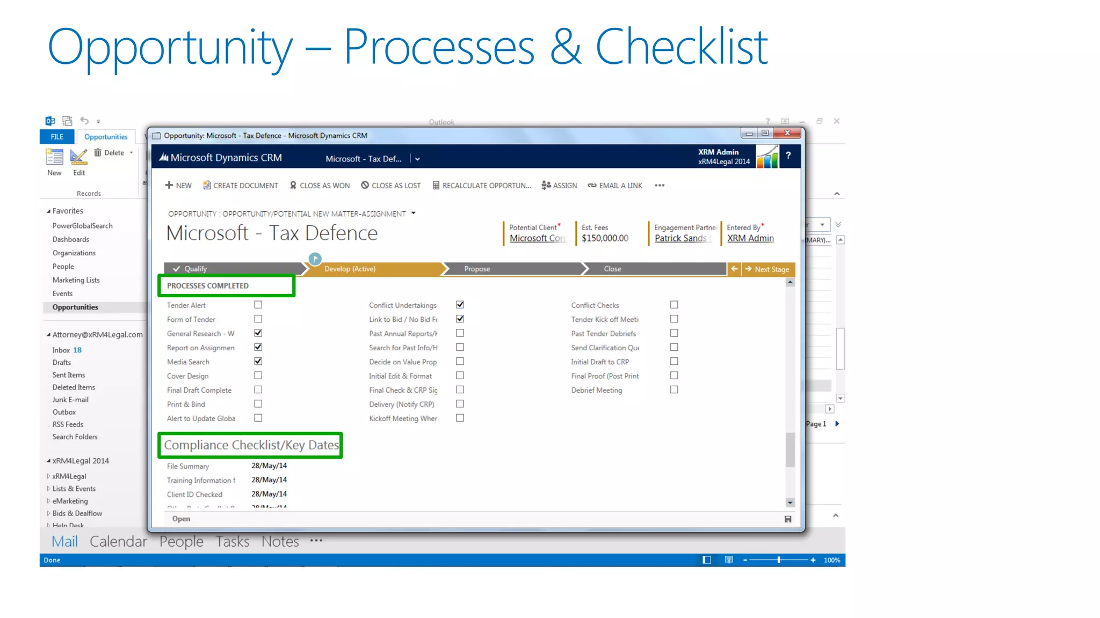The width and height of the screenshot is (1100, 618).
Task: Expand the Lists & Events node
Action: [x=48, y=488]
